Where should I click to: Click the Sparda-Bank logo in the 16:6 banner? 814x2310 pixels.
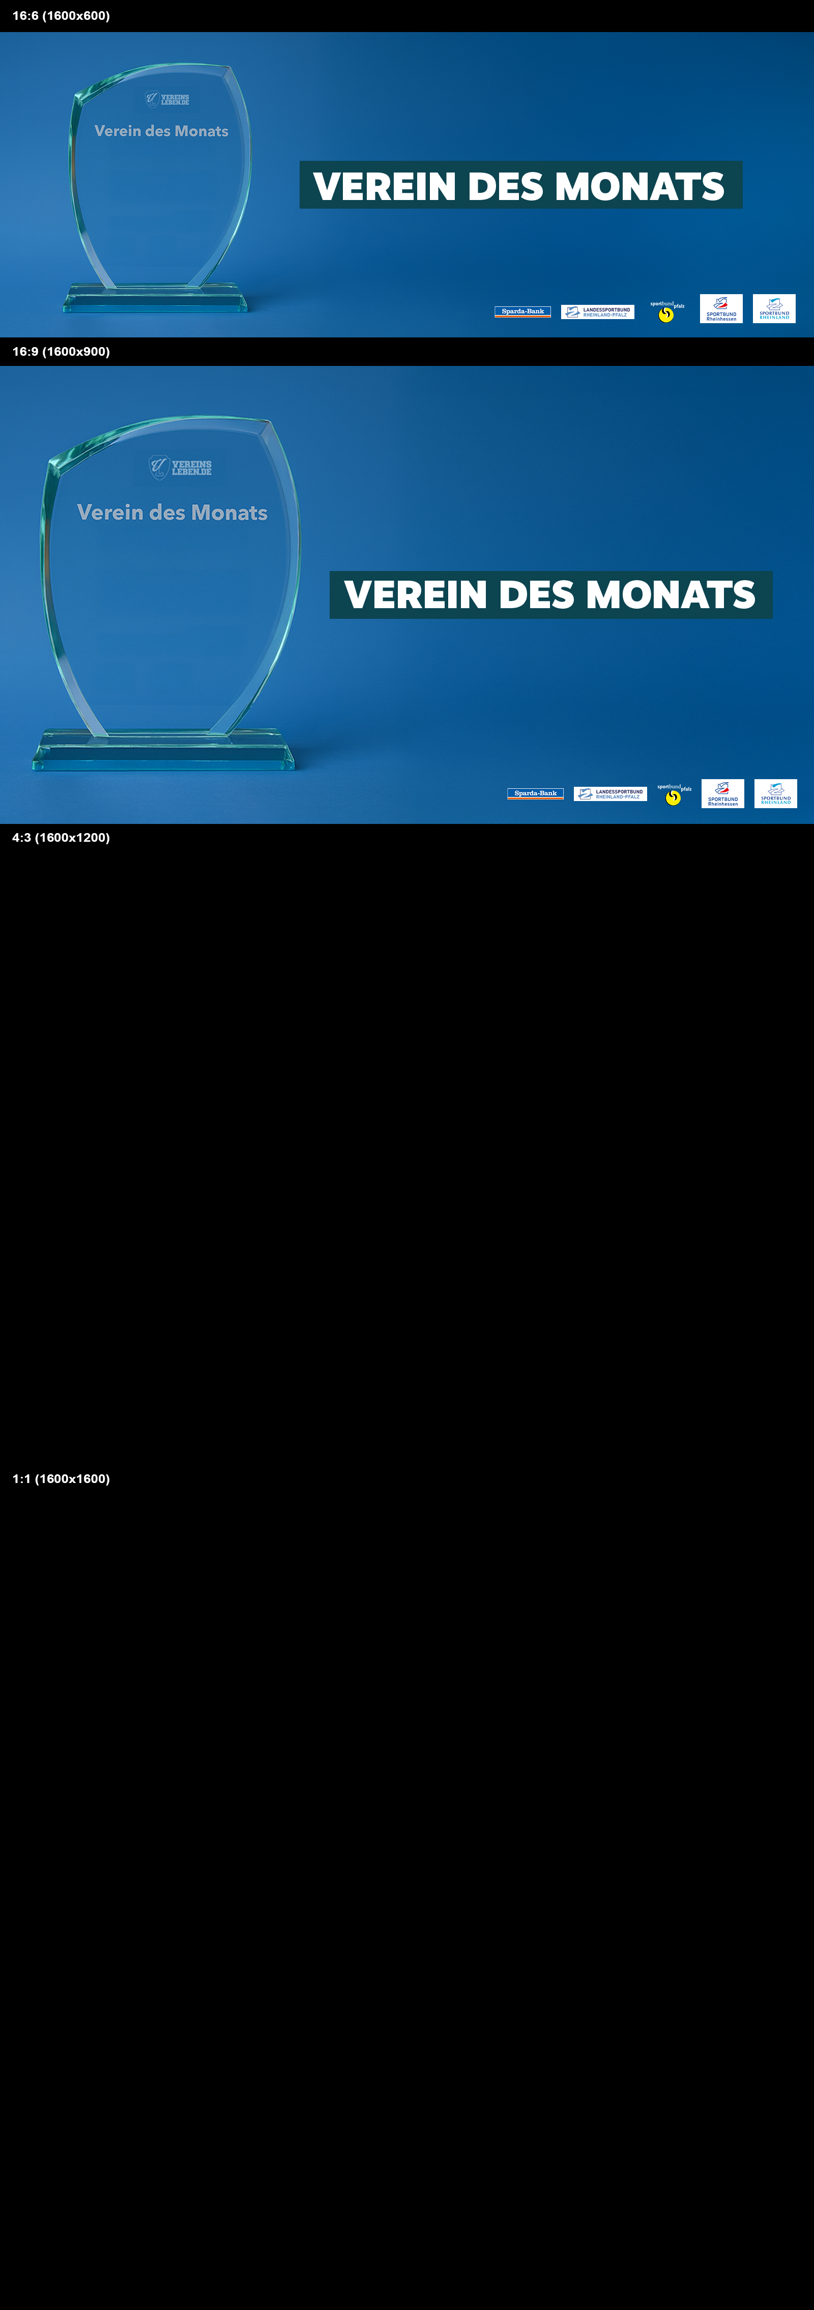click(522, 312)
